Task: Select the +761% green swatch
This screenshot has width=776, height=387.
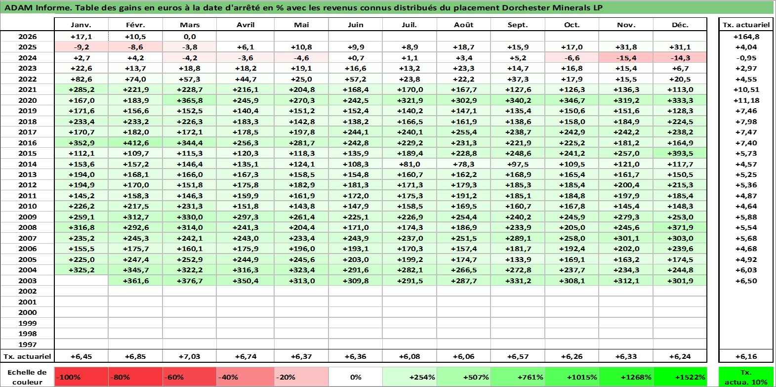Action: (518, 377)
